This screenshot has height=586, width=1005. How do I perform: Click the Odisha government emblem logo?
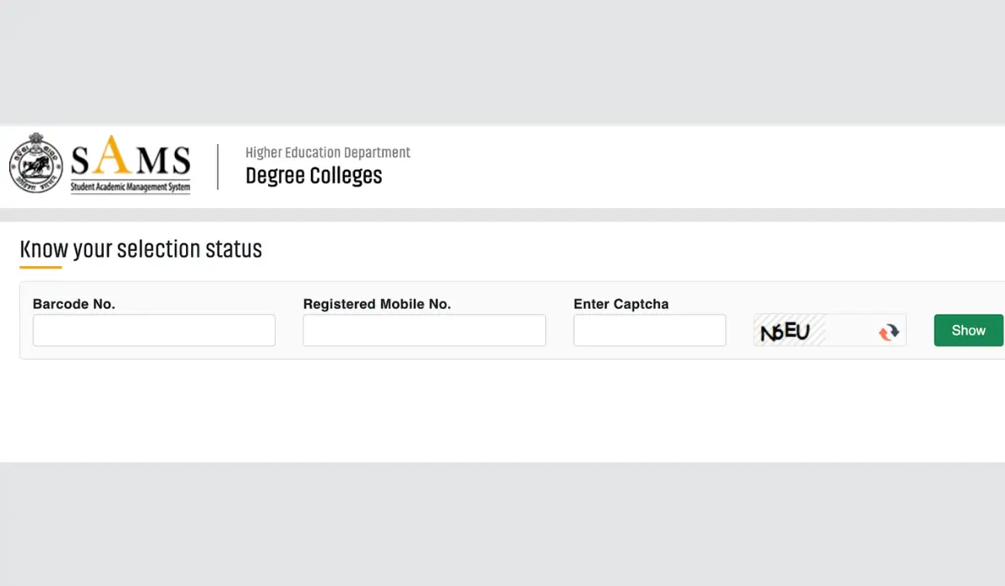(x=36, y=162)
